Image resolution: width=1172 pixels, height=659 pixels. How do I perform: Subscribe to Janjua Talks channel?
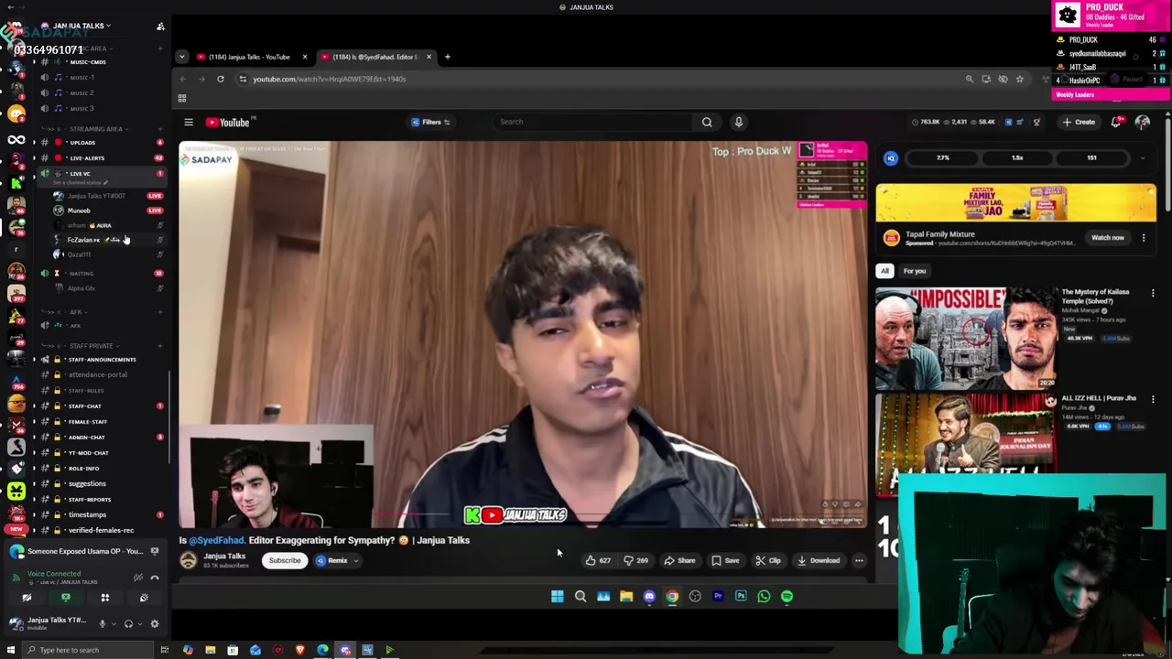coord(285,560)
